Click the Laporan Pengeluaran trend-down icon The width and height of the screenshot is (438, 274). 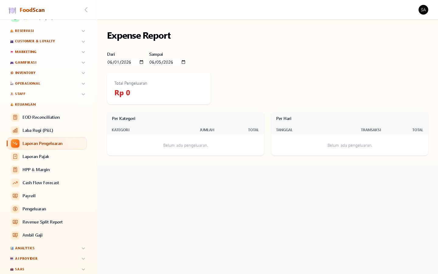pos(15,143)
